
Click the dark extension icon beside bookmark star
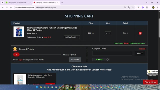pos(138,7)
